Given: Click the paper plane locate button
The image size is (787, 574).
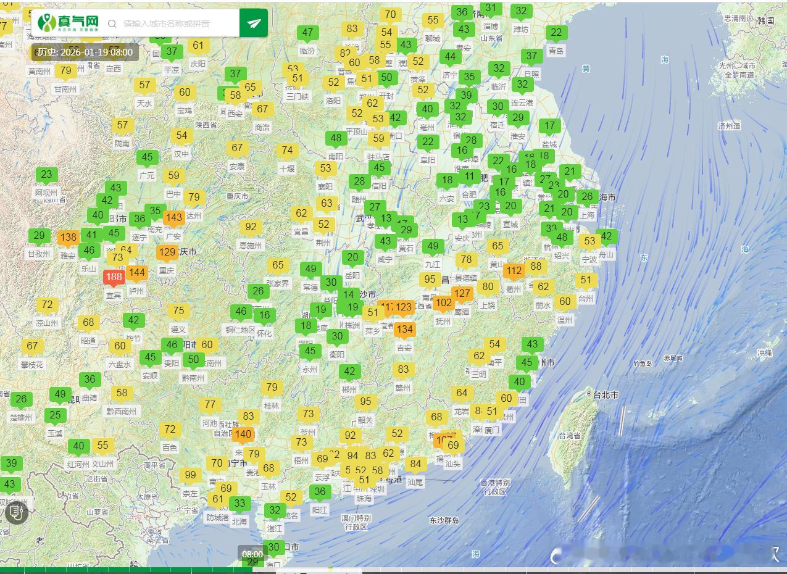Looking at the screenshot, I should click(253, 23).
